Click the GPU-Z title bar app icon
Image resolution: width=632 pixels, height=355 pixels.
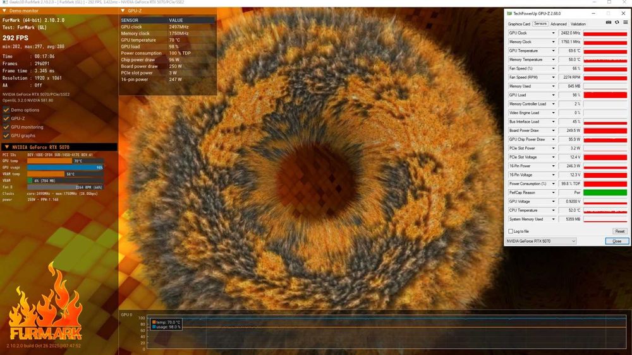(x=509, y=13)
